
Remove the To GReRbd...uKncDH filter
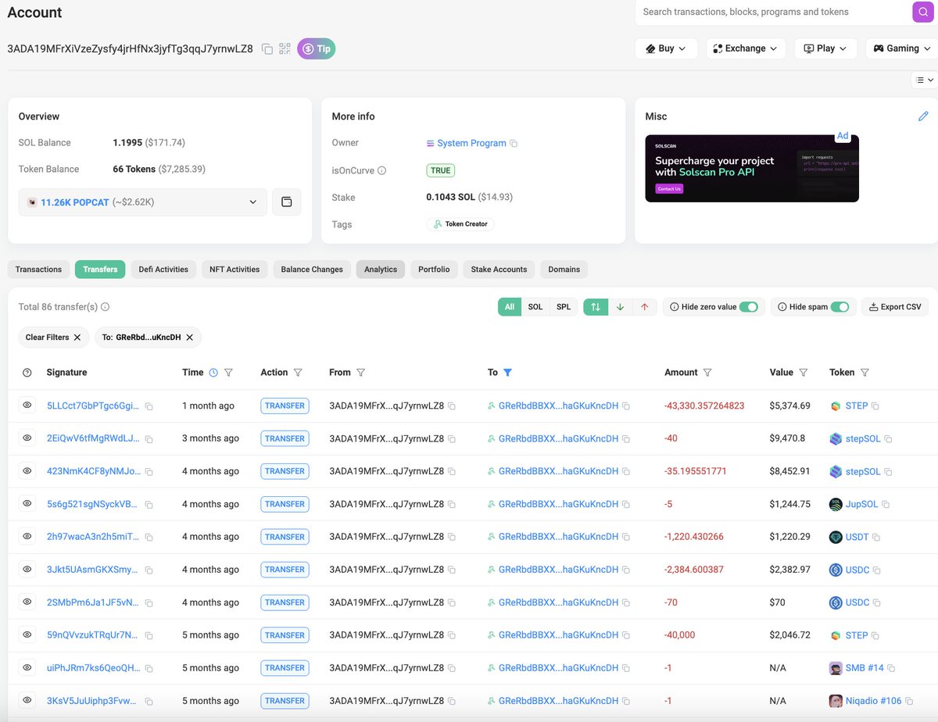click(189, 338)
